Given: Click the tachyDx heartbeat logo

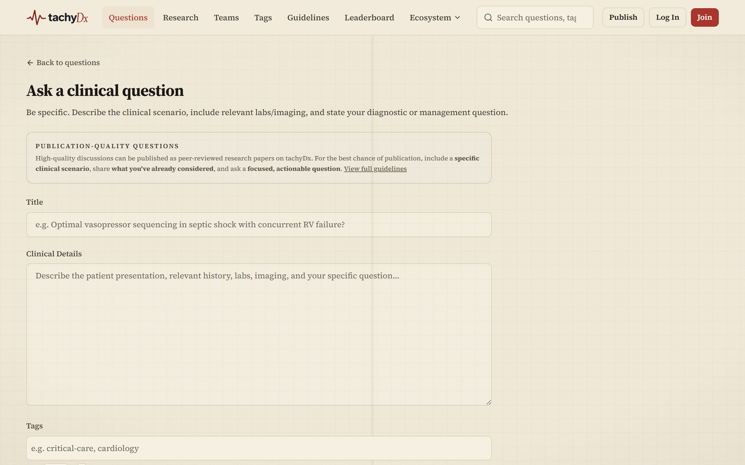Looking at the screenshot, I should 57,17.
